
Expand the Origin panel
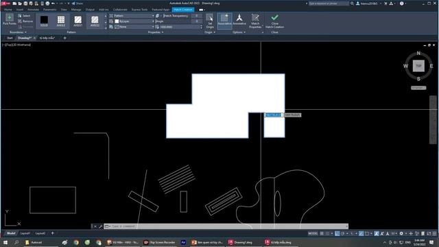click(x=210, y=32)
